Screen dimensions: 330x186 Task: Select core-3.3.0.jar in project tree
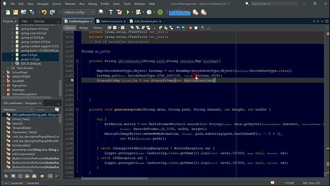pos(29,55)
